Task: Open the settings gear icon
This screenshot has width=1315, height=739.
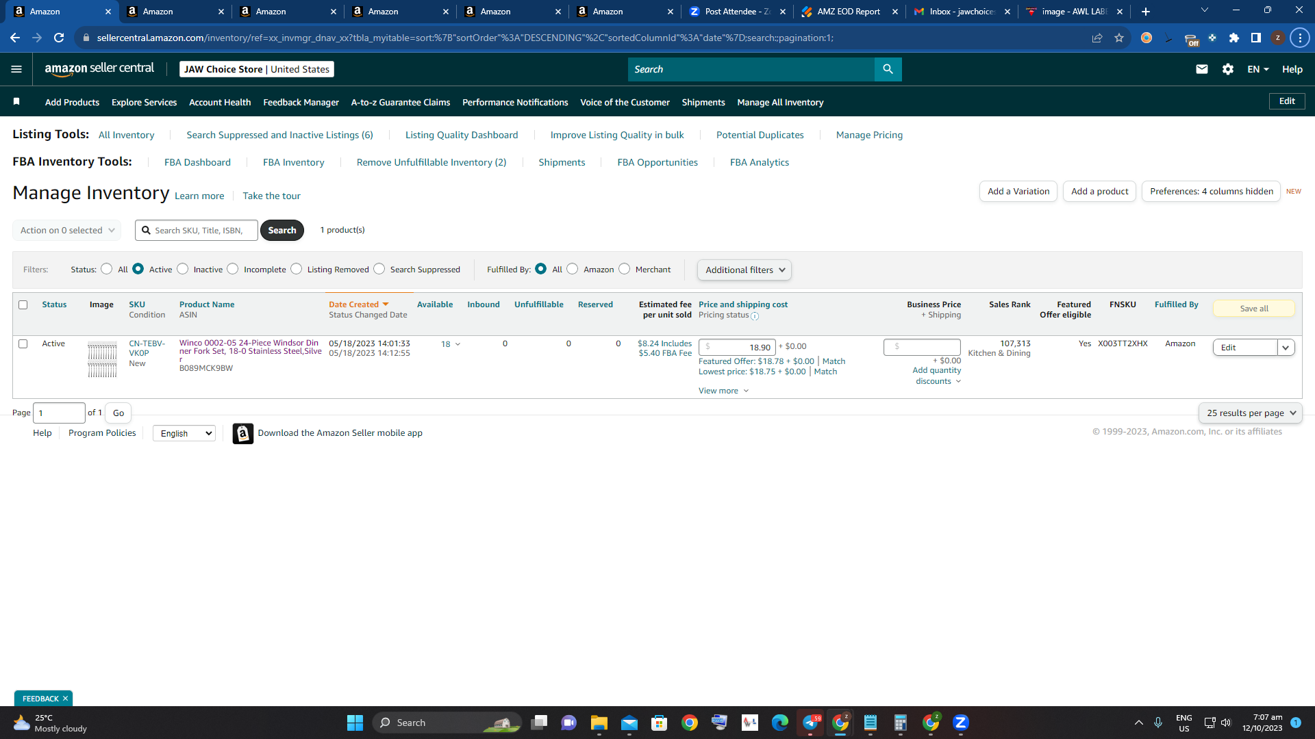Action: click(x=1227, y=69)
